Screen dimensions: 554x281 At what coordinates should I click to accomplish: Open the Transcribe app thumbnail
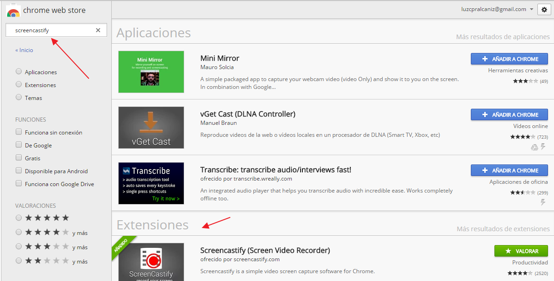click(x=151, y=183)
